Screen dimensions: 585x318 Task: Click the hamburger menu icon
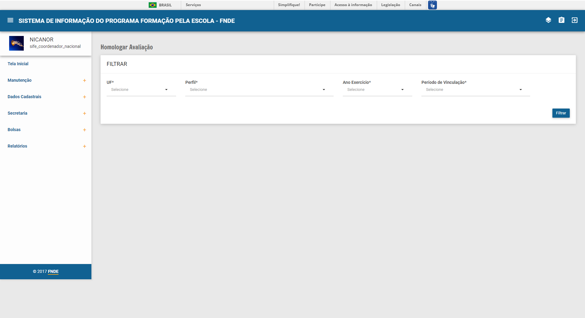tap(10, 20)
